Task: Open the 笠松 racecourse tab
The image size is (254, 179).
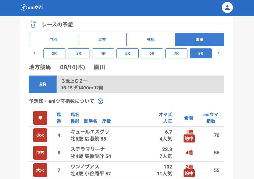Action: 151,40
